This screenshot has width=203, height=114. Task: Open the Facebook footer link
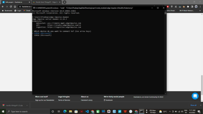pos(109,100)
